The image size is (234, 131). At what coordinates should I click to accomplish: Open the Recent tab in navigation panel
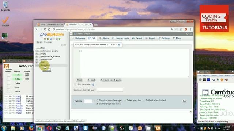[x=39, y=42]
